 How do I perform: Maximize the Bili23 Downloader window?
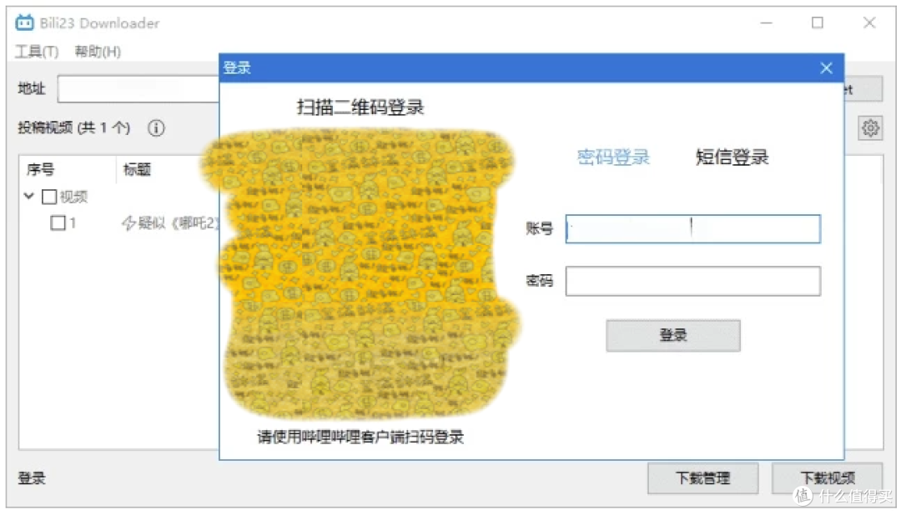click(817, 22)
